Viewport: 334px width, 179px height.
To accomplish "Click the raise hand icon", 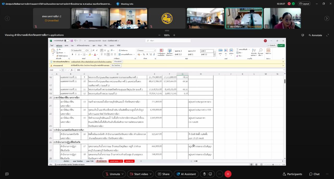I will point(205,174).
